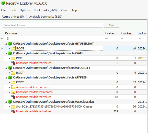Collapse the NTUSER.DAT hive node
The image size is (148, 133).
pos(6,44)
